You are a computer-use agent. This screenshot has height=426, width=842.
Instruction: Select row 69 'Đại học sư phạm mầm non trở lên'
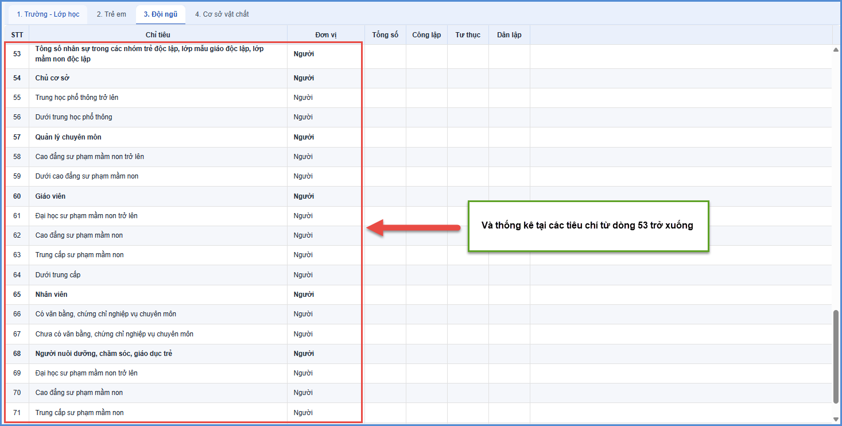click(418, 373)
